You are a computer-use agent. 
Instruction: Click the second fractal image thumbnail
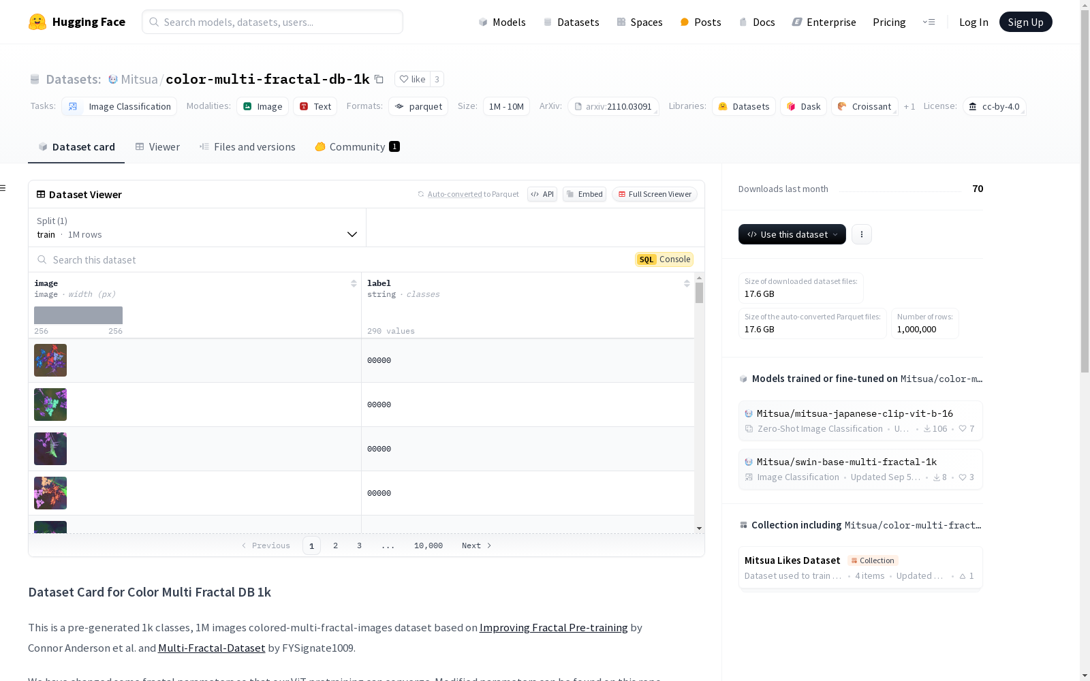(50, 405)
